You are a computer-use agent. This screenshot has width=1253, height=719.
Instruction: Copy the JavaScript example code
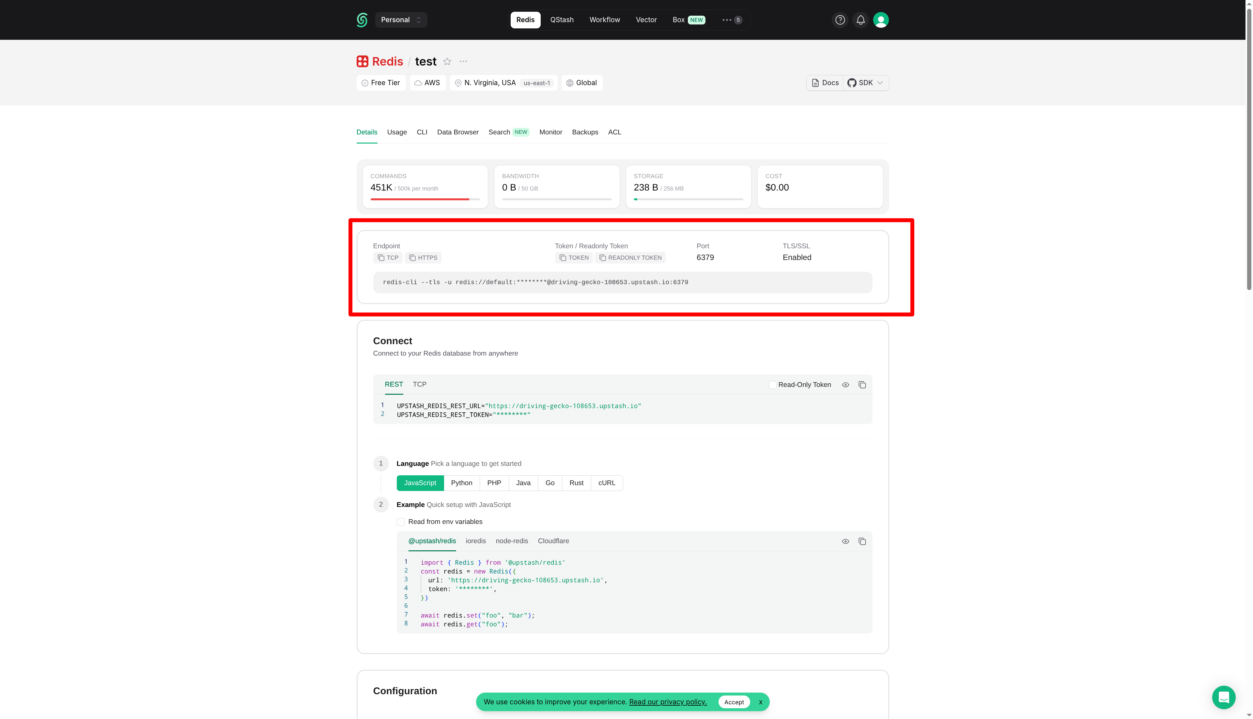862,541
